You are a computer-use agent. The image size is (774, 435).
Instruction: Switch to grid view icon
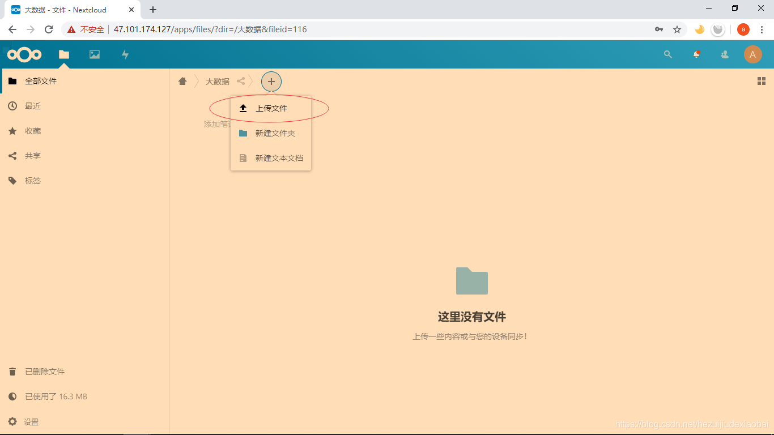(x=762, y=82)
